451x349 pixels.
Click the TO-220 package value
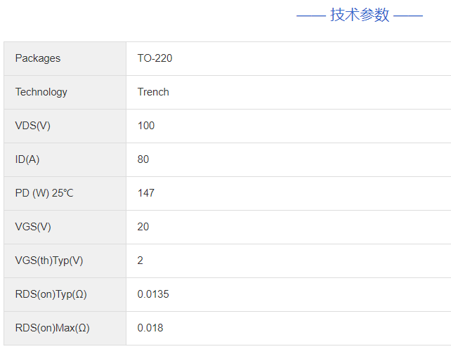(x=155, y=58)
